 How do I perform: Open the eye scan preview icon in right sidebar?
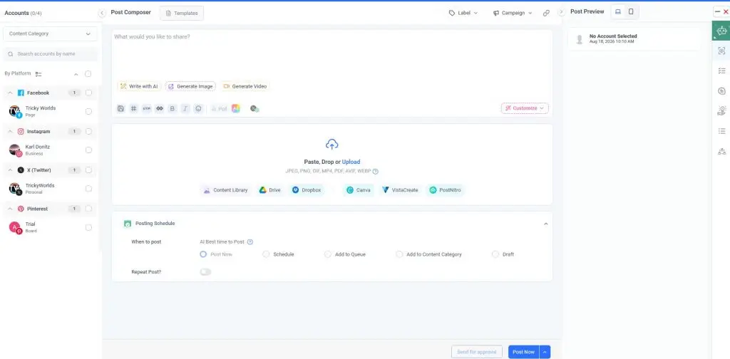click(x=721, y=51)
